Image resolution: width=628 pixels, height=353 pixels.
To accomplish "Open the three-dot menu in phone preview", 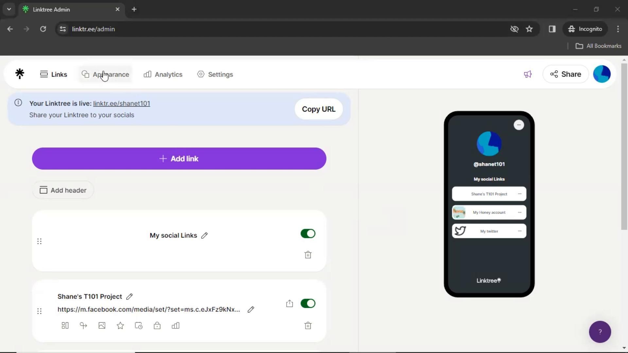I will [x=519, y=125].
